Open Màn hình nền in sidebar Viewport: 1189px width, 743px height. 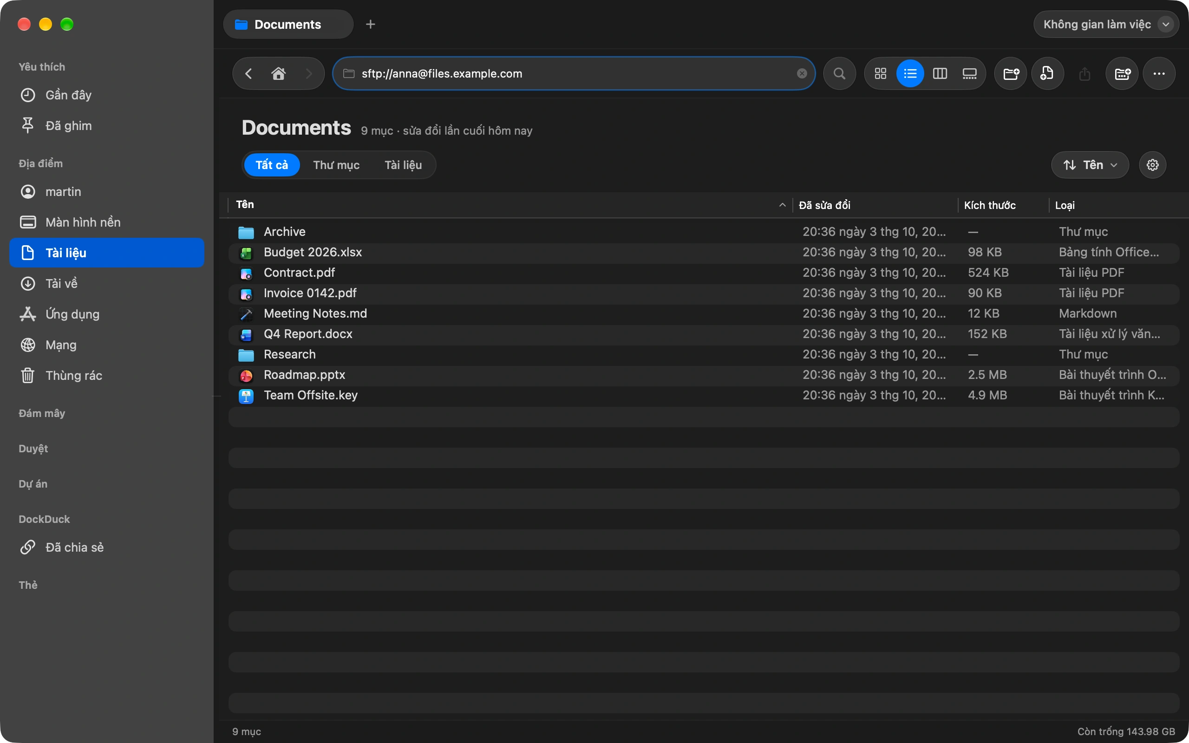point(107,222)
